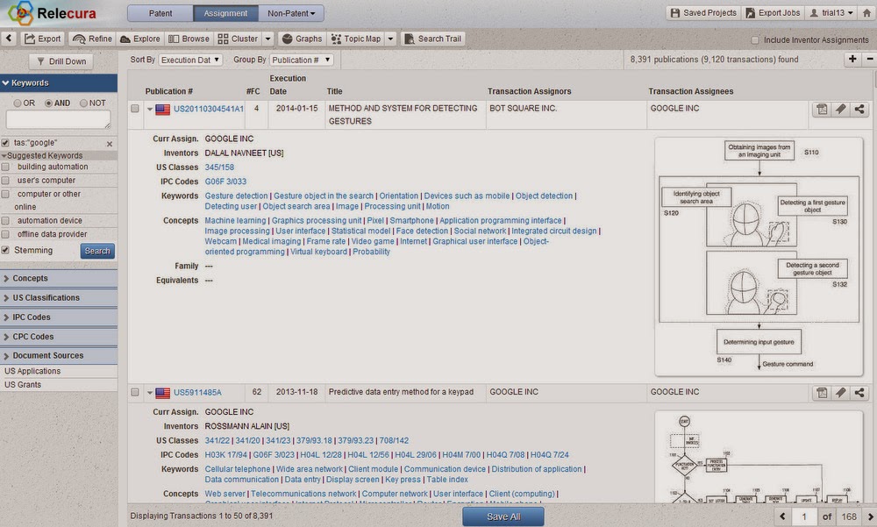Click the Relecura logo
The height and width of the screenshot is (527, 877).
pos(52,13)
